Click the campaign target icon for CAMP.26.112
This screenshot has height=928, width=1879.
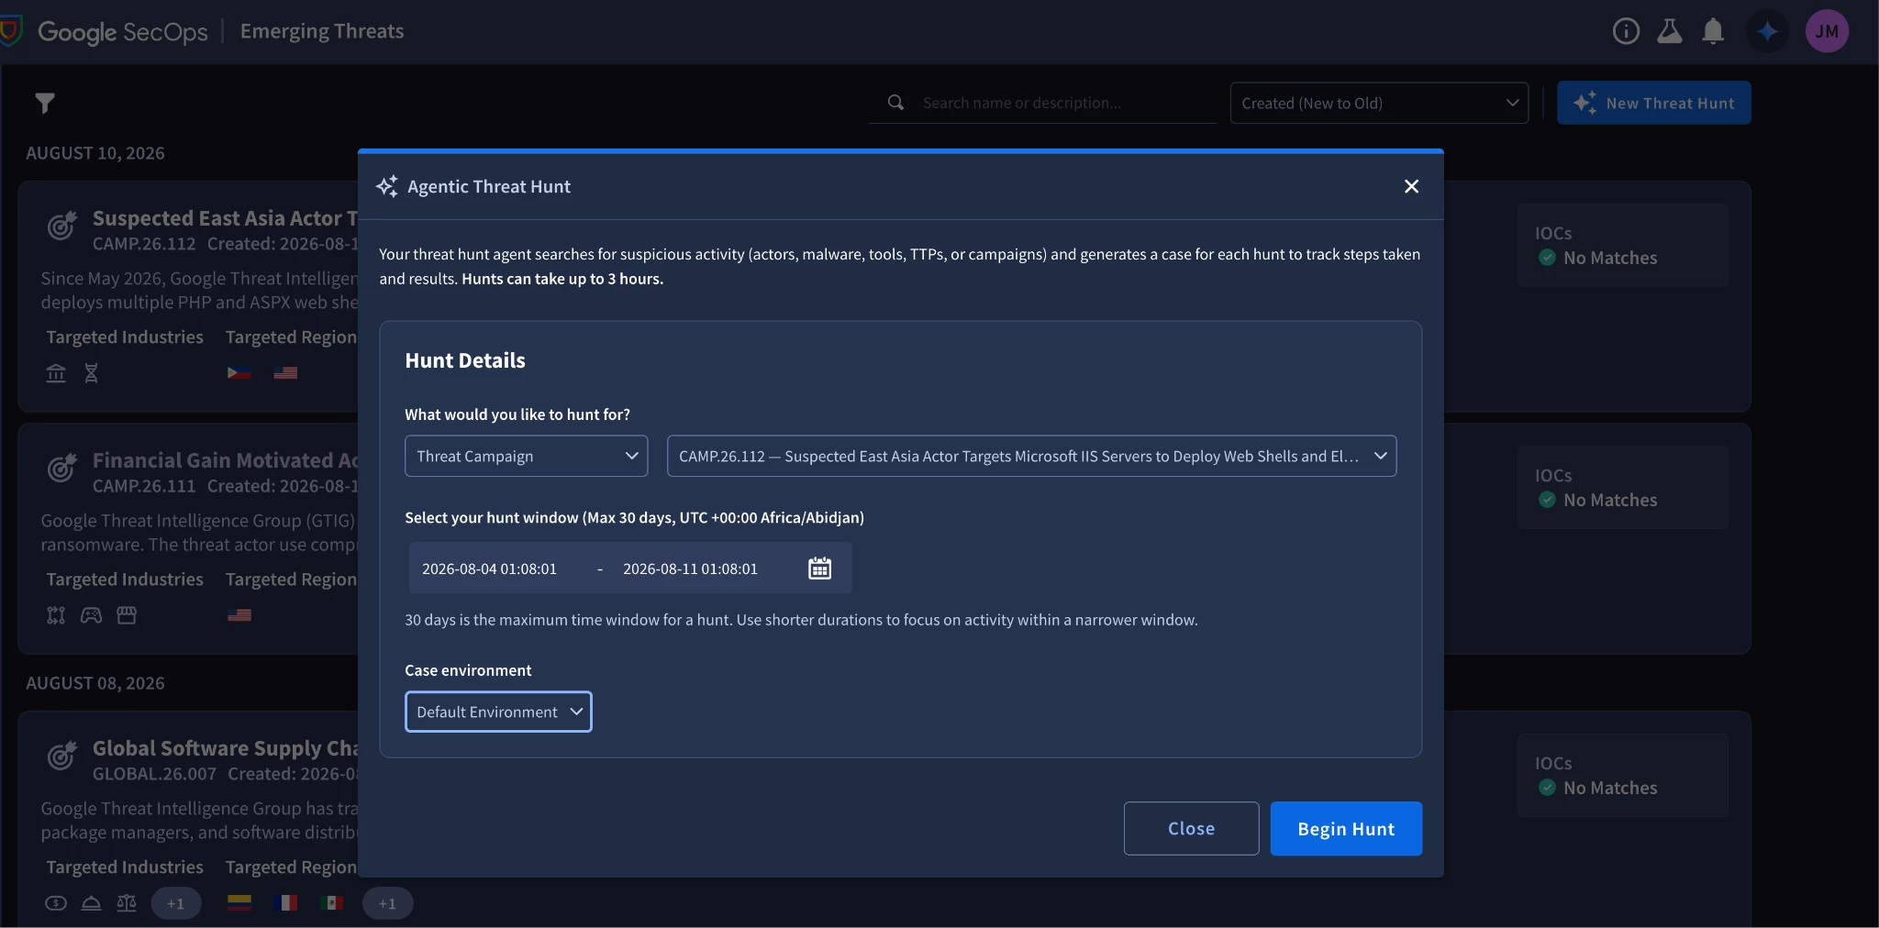coord(61,225)
